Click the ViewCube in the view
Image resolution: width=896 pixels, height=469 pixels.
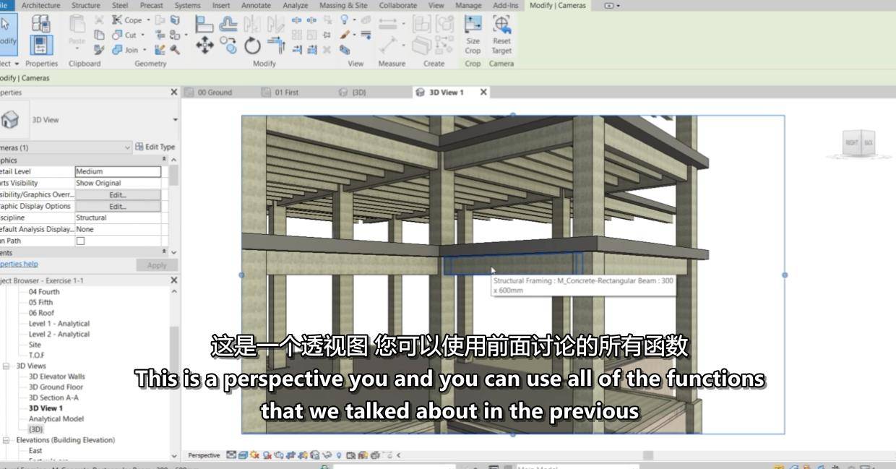tap(859, 143)
